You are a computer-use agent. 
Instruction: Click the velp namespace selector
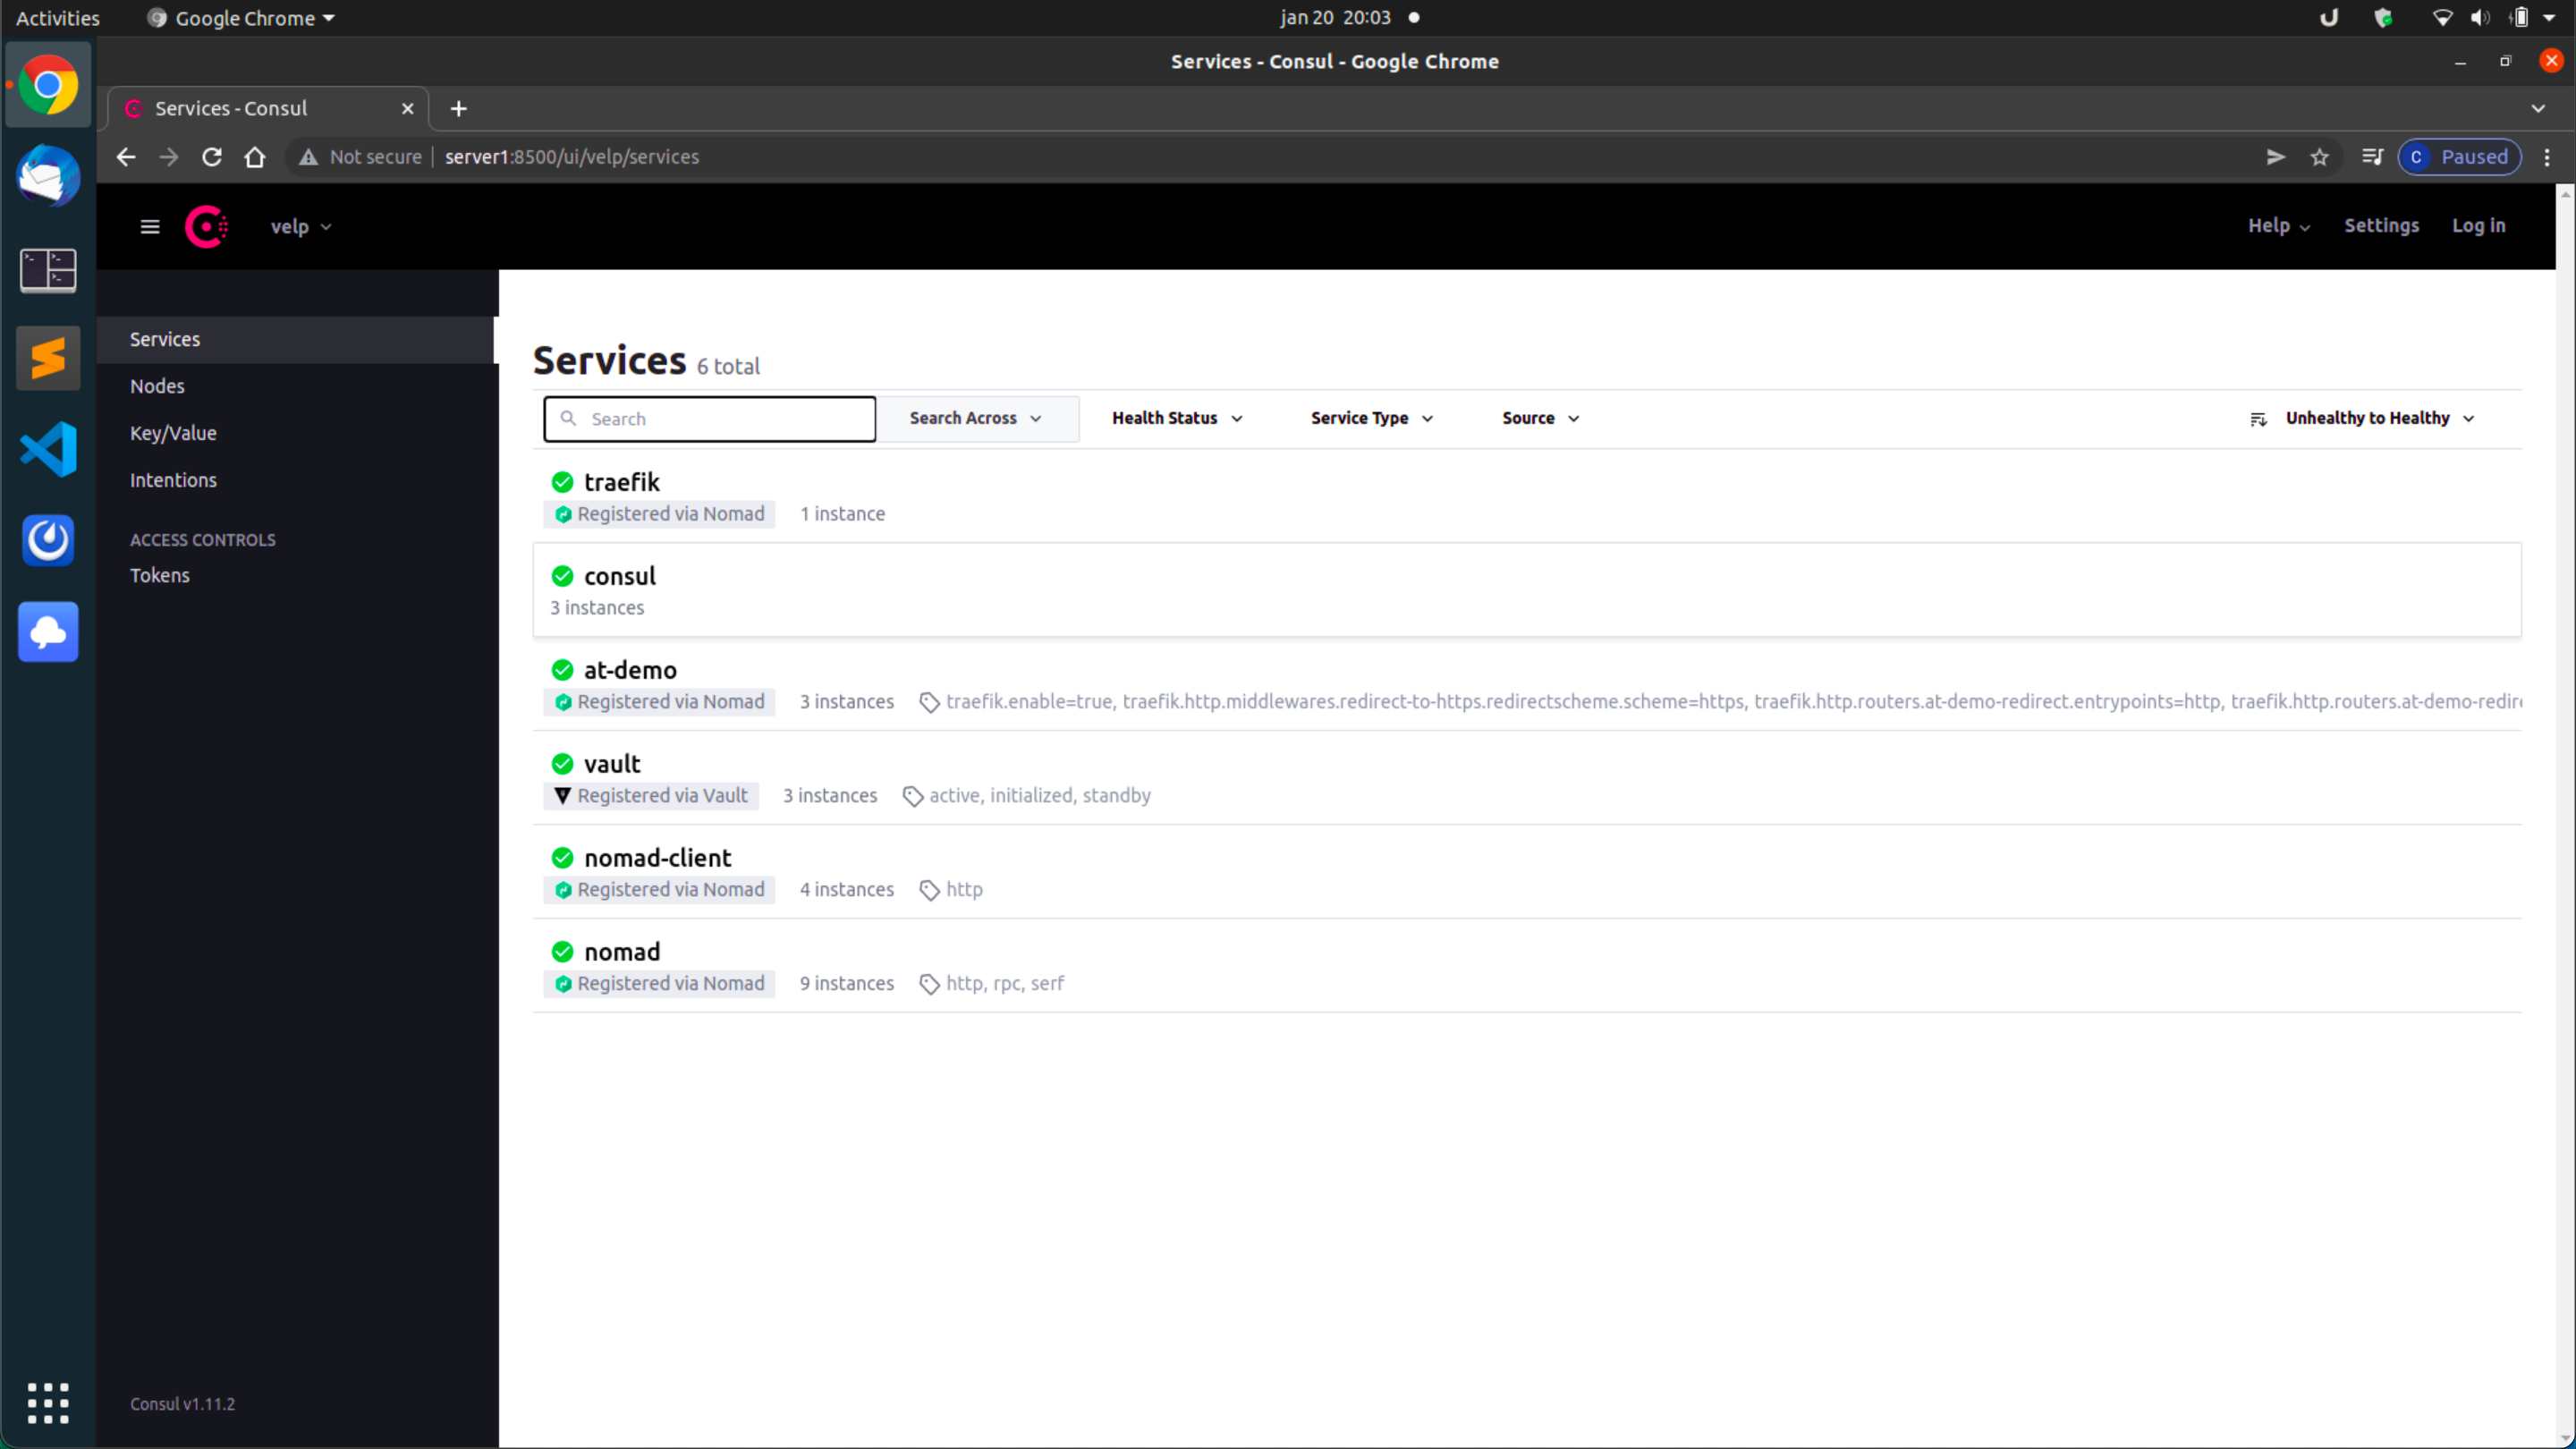(x=299, y=225)
